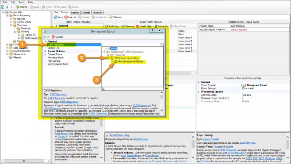The height and width of the screenshot is (164, 291).
Task: Collapse the Export Options section
Action: pos(45,51)
